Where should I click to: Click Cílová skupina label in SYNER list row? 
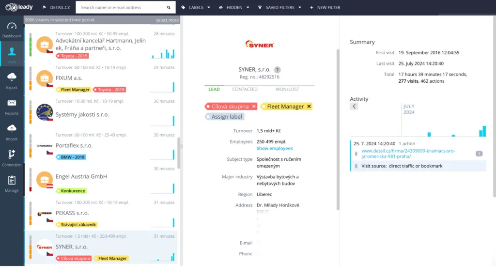click(74, 259)
